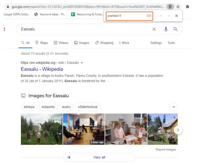The width and height of the screenshot is (201, 165).
Task: Open the More search options menu
Action: 124,43
